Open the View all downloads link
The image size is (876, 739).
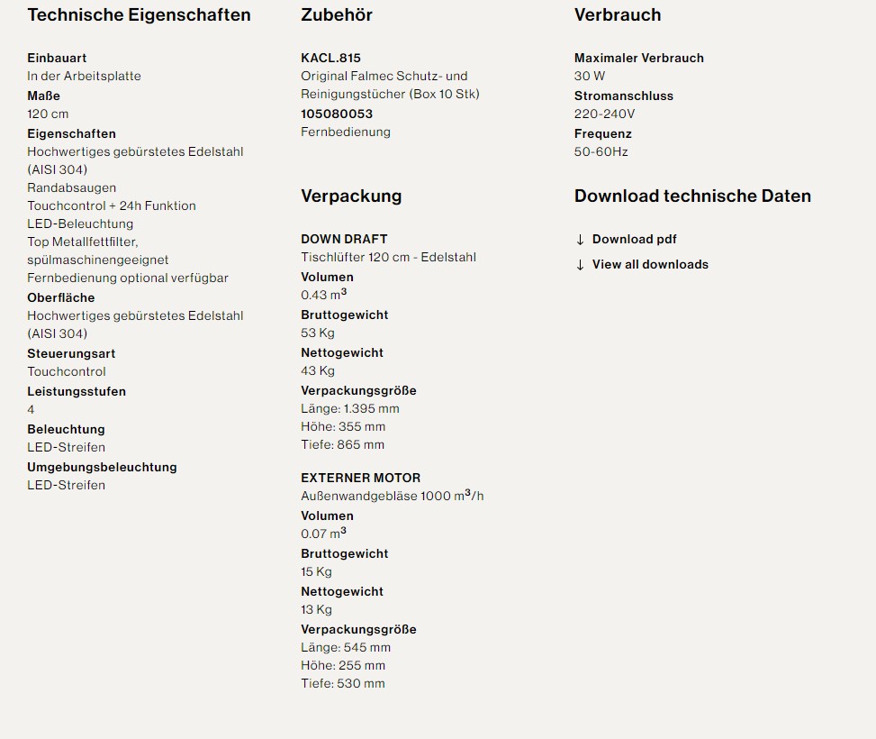click(x=650, y=264)
